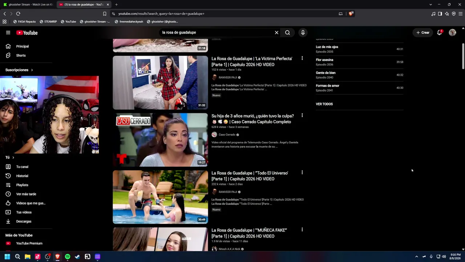
Task: Open Windows Search on the taskbar
Action: pos(17,257)
